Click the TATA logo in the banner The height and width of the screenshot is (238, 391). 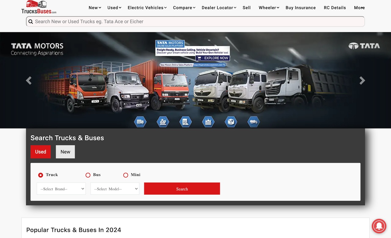[x=364, y=46]
